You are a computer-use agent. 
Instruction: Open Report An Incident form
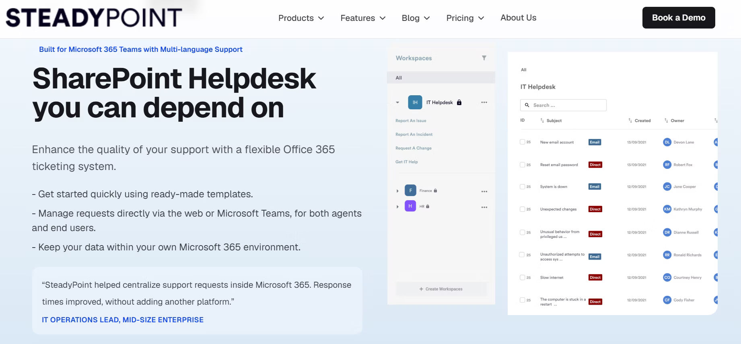click(x=414, y=134)
